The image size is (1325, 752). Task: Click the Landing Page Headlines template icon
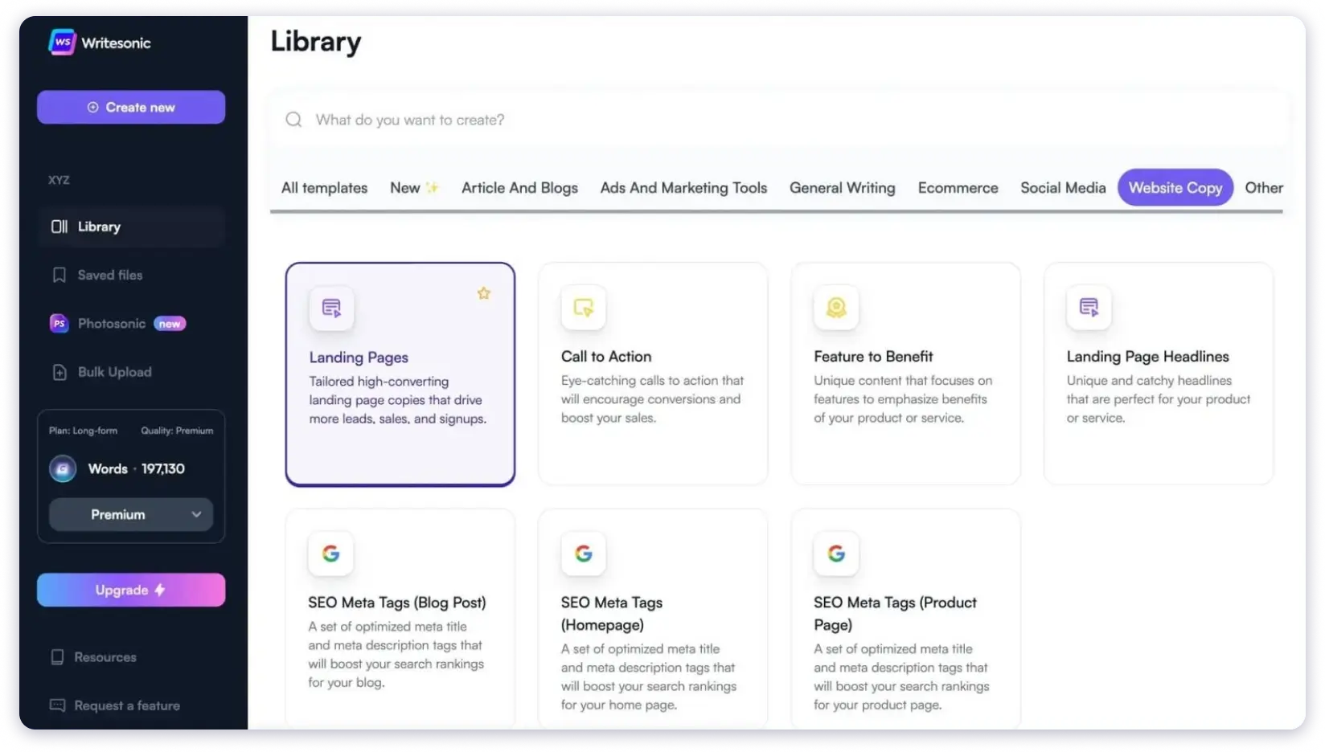pyautogui.click(x=1089, y=308)
